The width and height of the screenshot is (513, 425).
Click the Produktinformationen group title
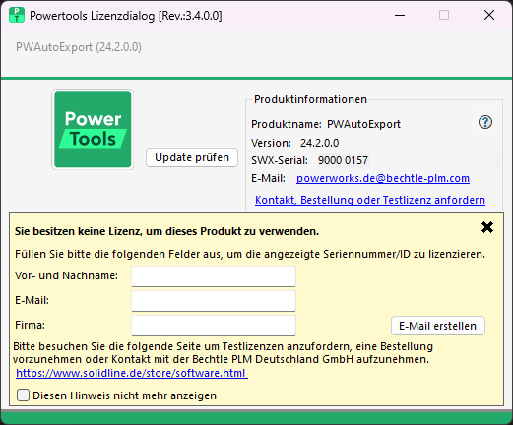click(310, 99)
